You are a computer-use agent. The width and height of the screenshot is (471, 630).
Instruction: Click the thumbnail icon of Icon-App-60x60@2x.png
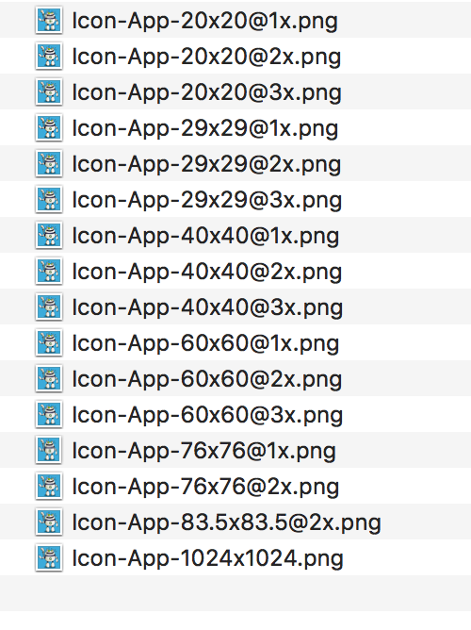point(49,378)
